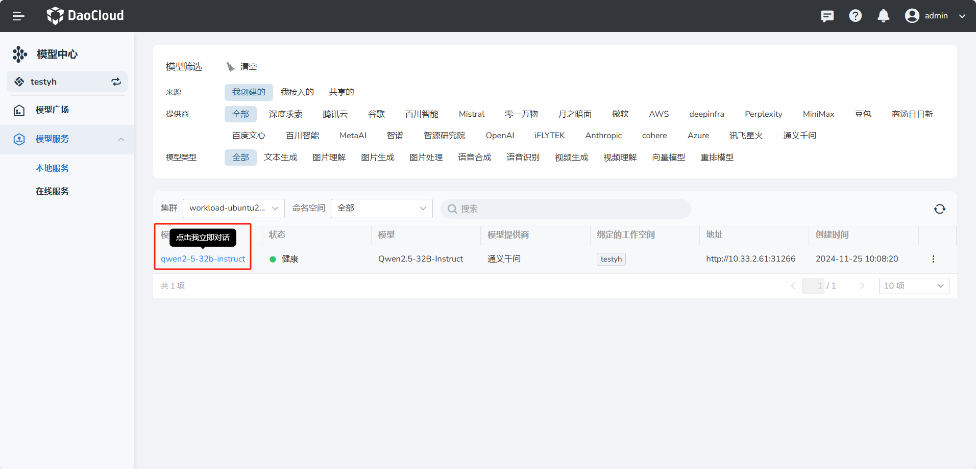Filter providers by 微软
The image size is (976, 469).
(620, 114)
